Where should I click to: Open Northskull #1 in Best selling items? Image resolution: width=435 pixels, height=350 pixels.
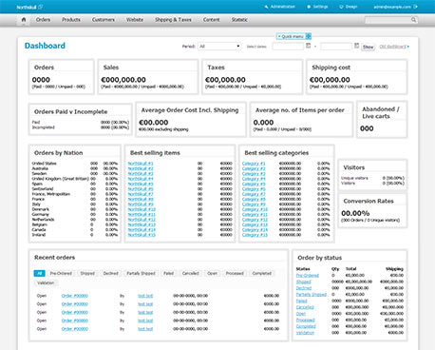(141, 164)
